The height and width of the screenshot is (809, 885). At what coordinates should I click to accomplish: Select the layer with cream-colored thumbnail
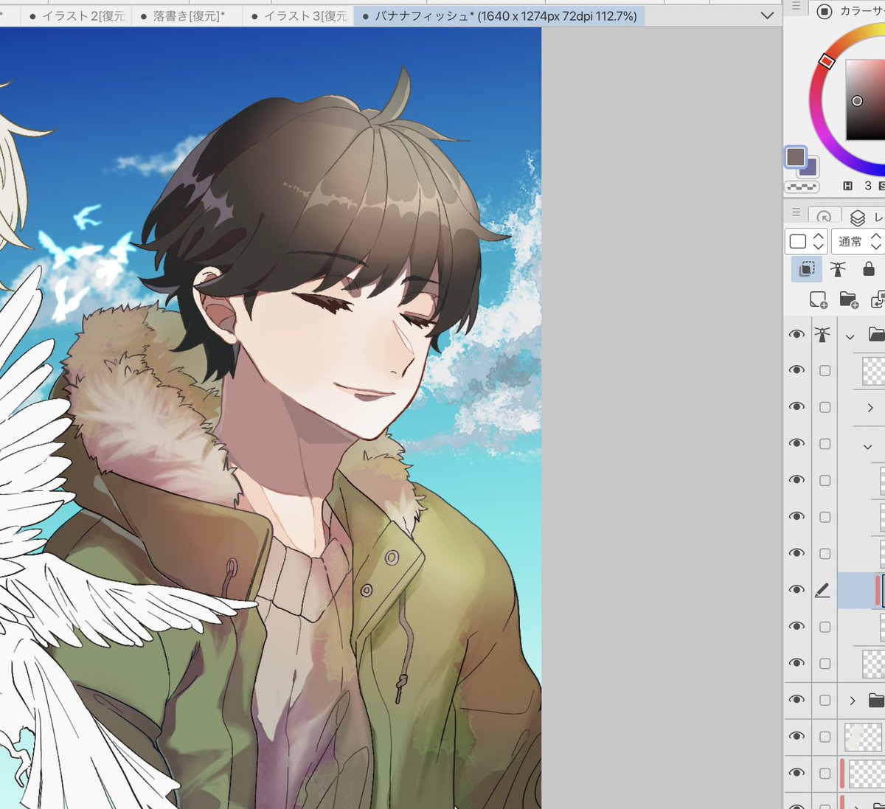pyautogui.click(x=864, y=737)
